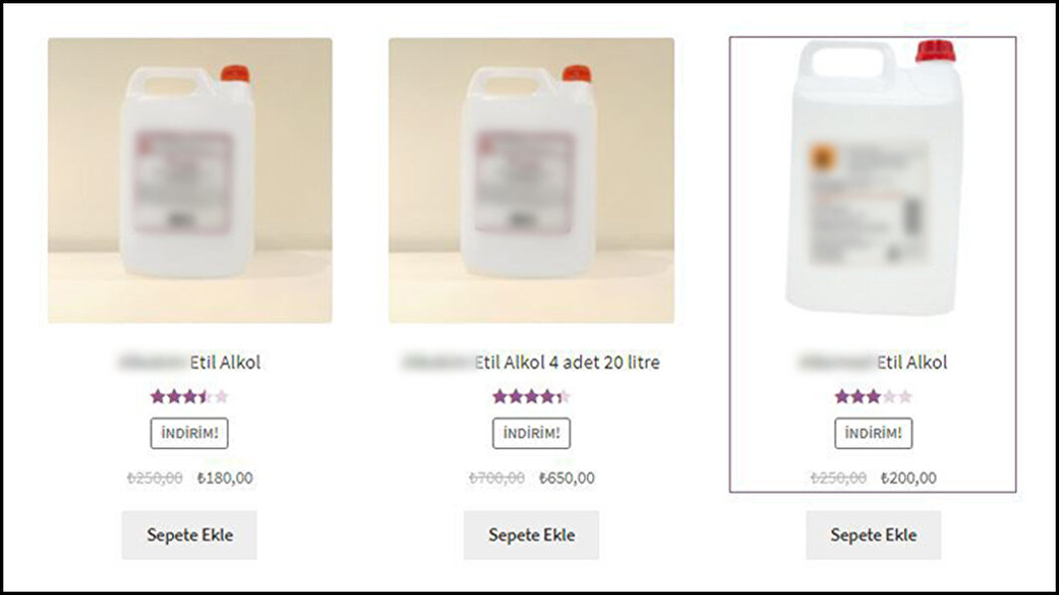The image size is (1059, 595).
Task: Click the İNDİRİM! badge on first product
Action: point(190,434)
